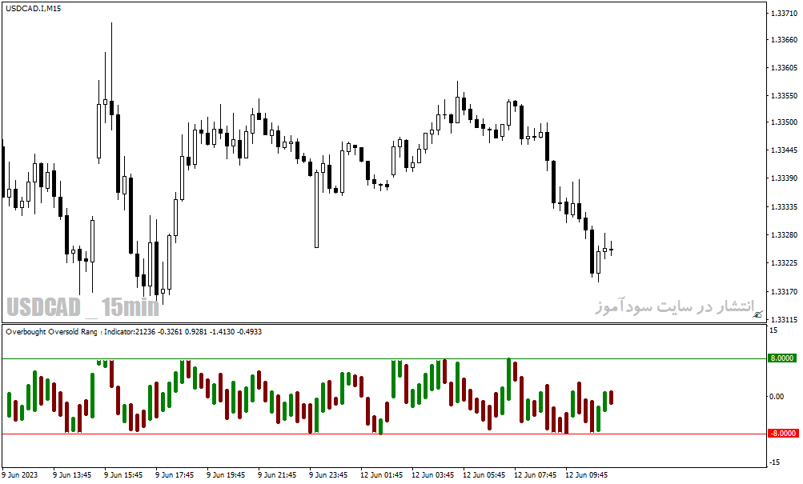
Task: Select the red -8.0000 level price tag
Action: tap(782, 434)
